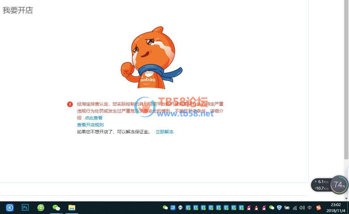Open the 查看开店规则 link
349x214 pixels.
[x=90, y=125]
